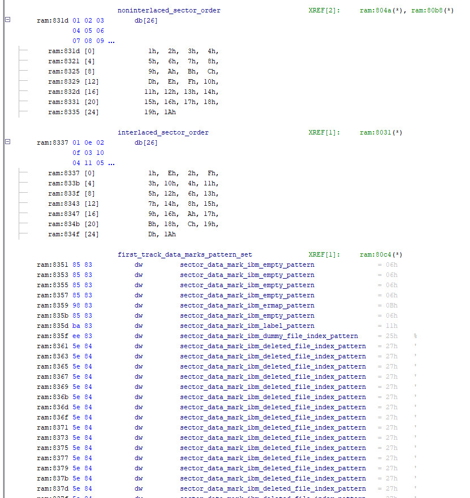Select array row ram:8321 [4]

tap(133, 61)
